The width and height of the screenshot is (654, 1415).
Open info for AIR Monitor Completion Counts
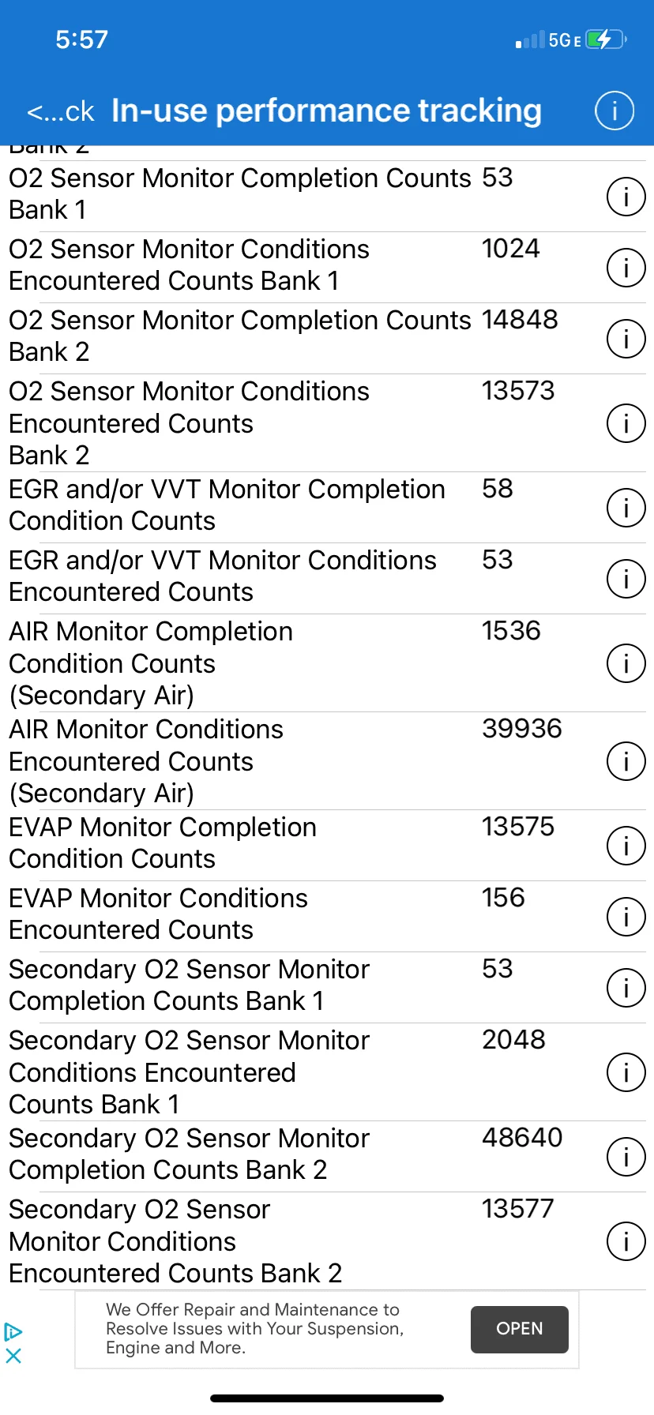pos(626,663)
